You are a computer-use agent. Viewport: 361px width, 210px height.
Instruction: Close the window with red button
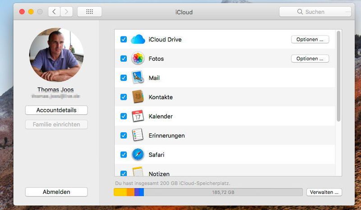pos(22,12)
